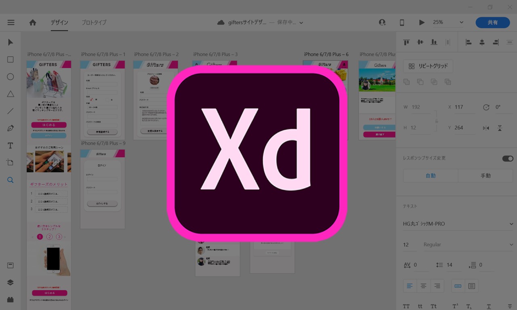Toggle underline text style

click(x=489, y=306)
